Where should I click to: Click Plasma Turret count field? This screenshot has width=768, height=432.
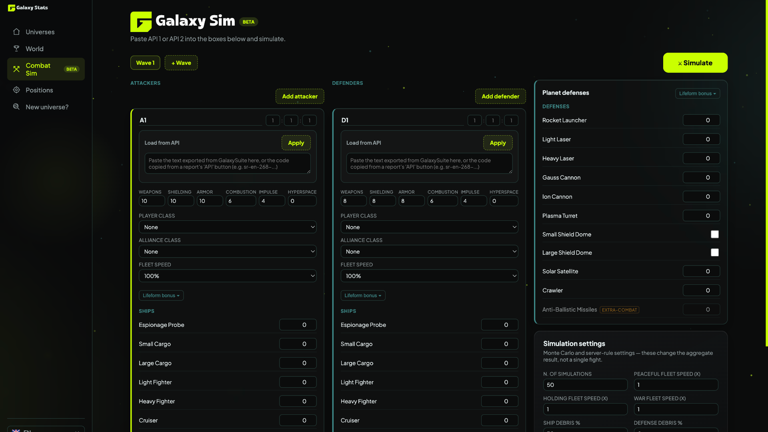click(x=701, y=216)
